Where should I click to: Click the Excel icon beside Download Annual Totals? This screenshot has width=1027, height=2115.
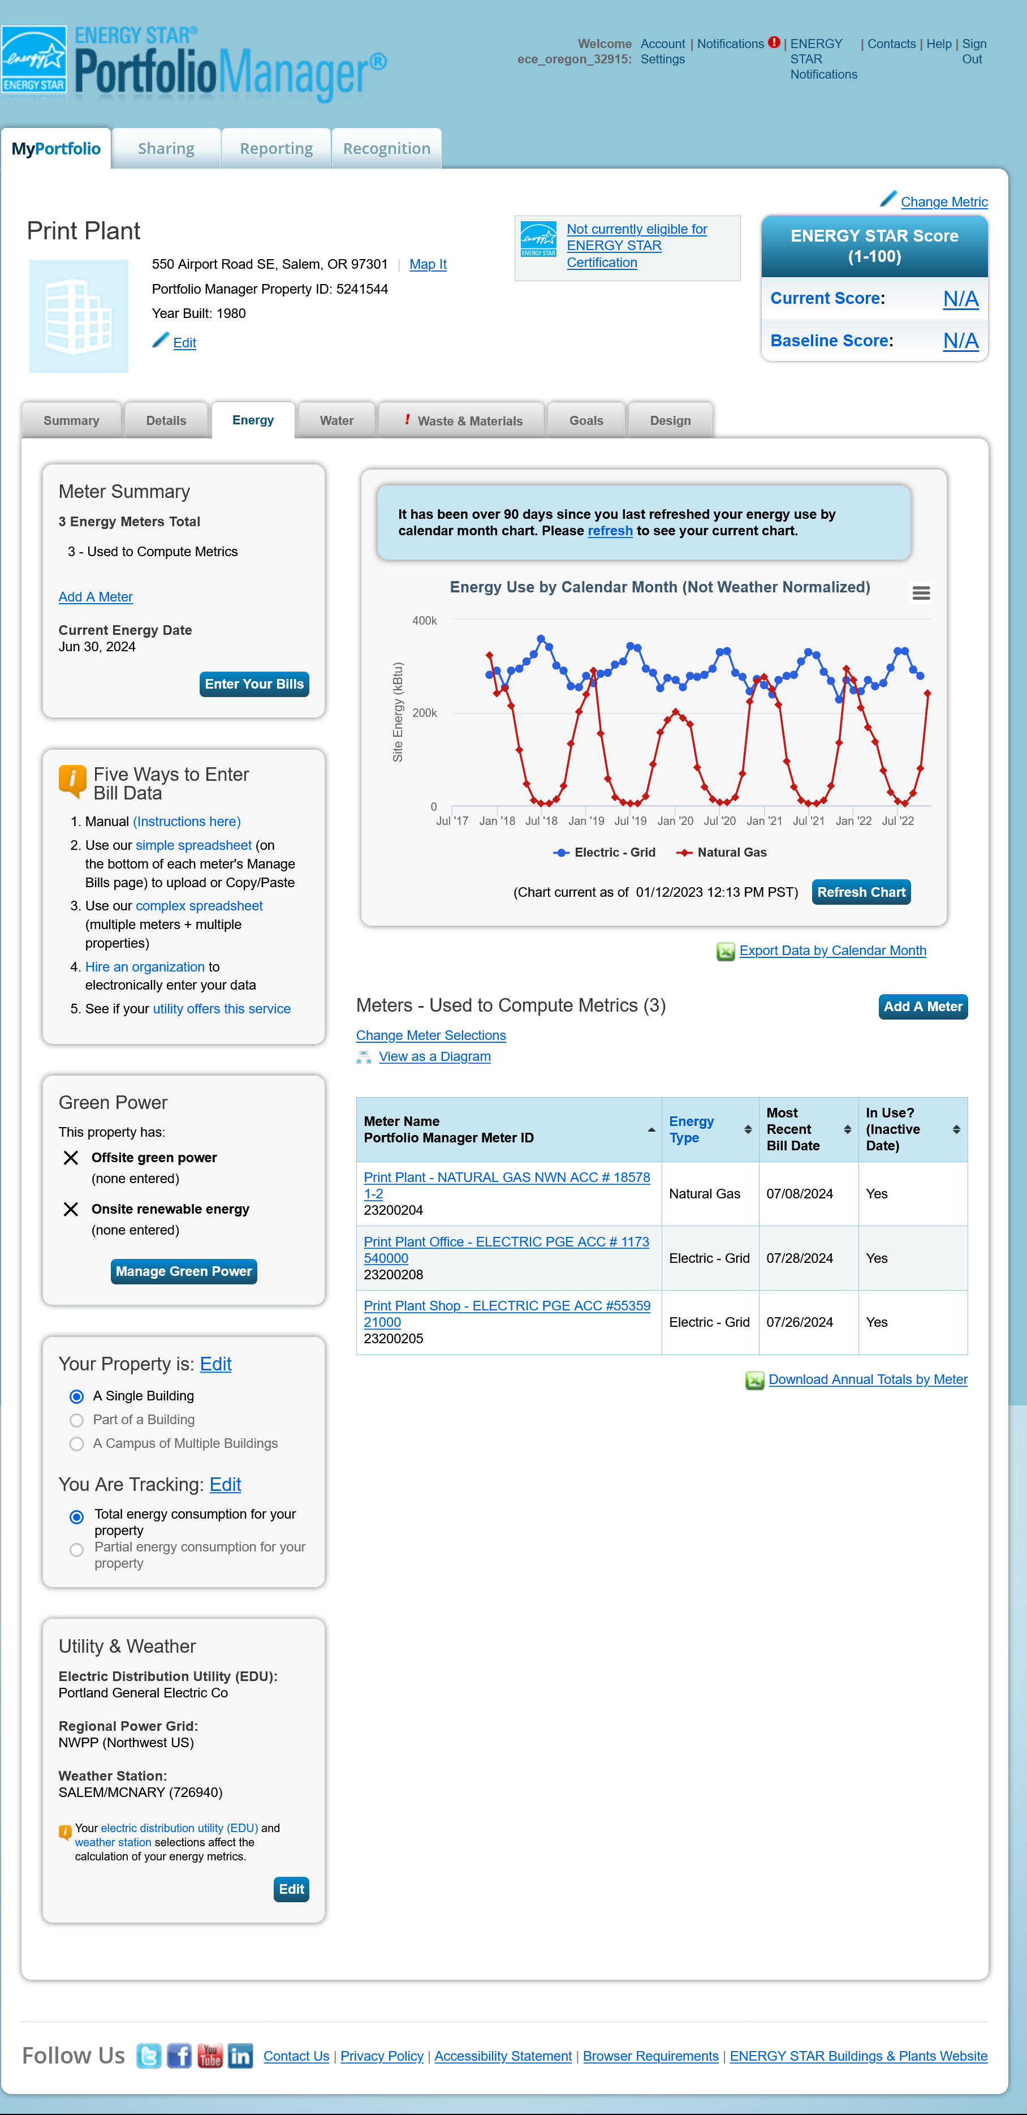pyautogui.click(x=754, y=1380)
